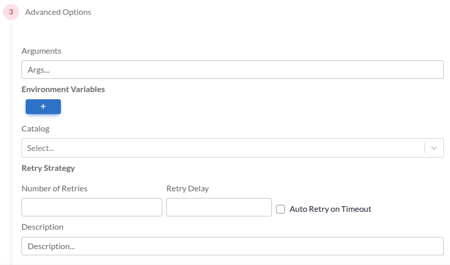Click the separator bar inside Catalog dropdown

(424, 148)
